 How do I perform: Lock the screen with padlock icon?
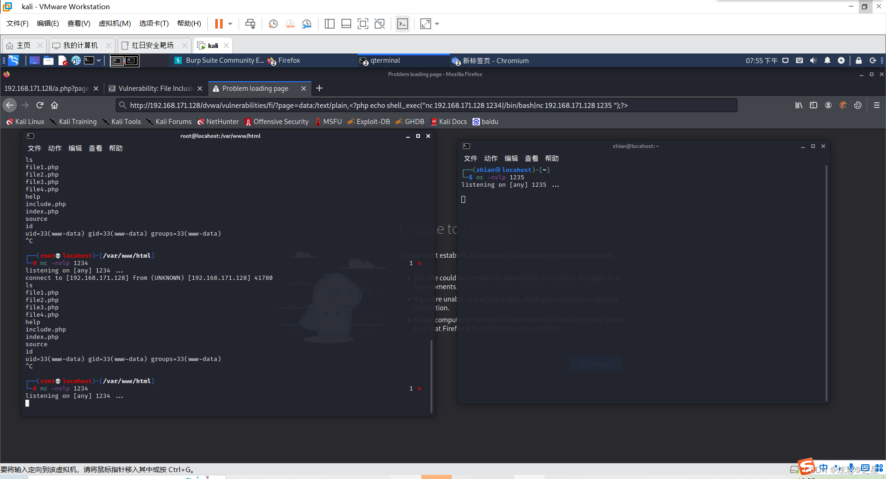(x=858, y=60)
